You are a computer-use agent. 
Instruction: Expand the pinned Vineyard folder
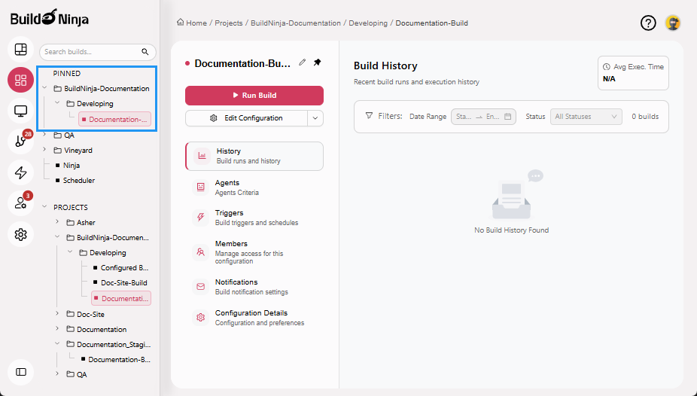[45, 150]
